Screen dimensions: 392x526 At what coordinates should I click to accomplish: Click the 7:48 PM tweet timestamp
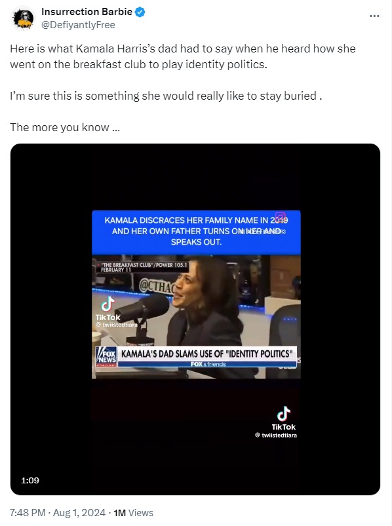pos(28,513)
